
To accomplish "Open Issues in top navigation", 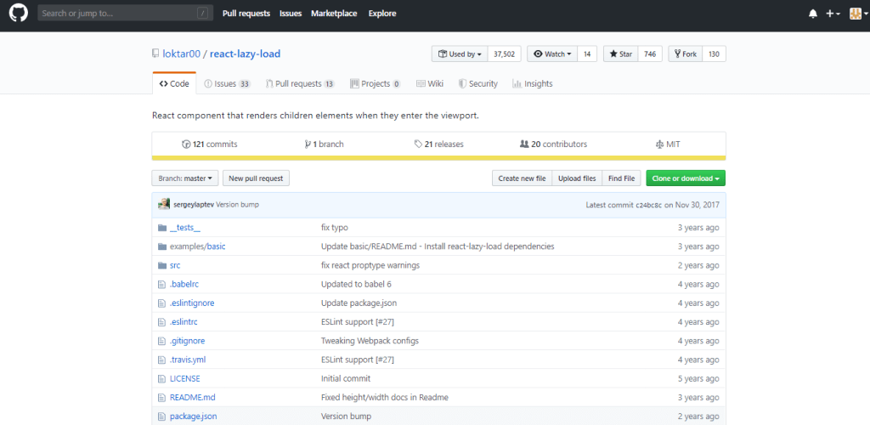I will pyautogui.click(x=291, y=14).
